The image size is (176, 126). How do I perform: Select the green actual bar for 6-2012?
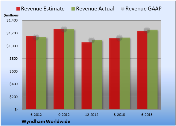pos(41,73)
